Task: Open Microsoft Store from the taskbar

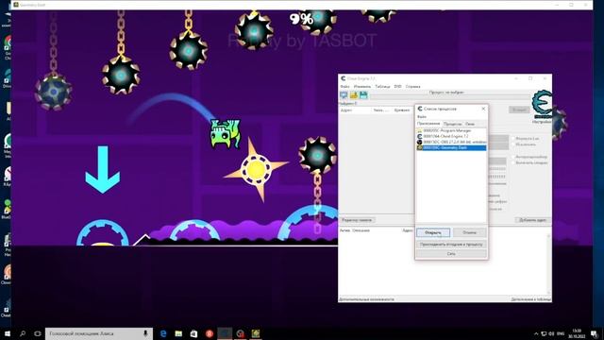Action: [x=193, y=333]
